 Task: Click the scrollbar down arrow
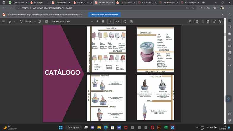pyautogui.click(x=225, y=122)
